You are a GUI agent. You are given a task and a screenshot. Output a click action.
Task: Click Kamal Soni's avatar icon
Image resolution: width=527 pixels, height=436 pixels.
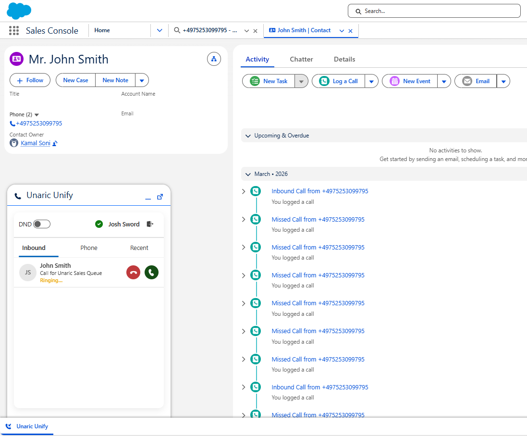coord(14,143)
